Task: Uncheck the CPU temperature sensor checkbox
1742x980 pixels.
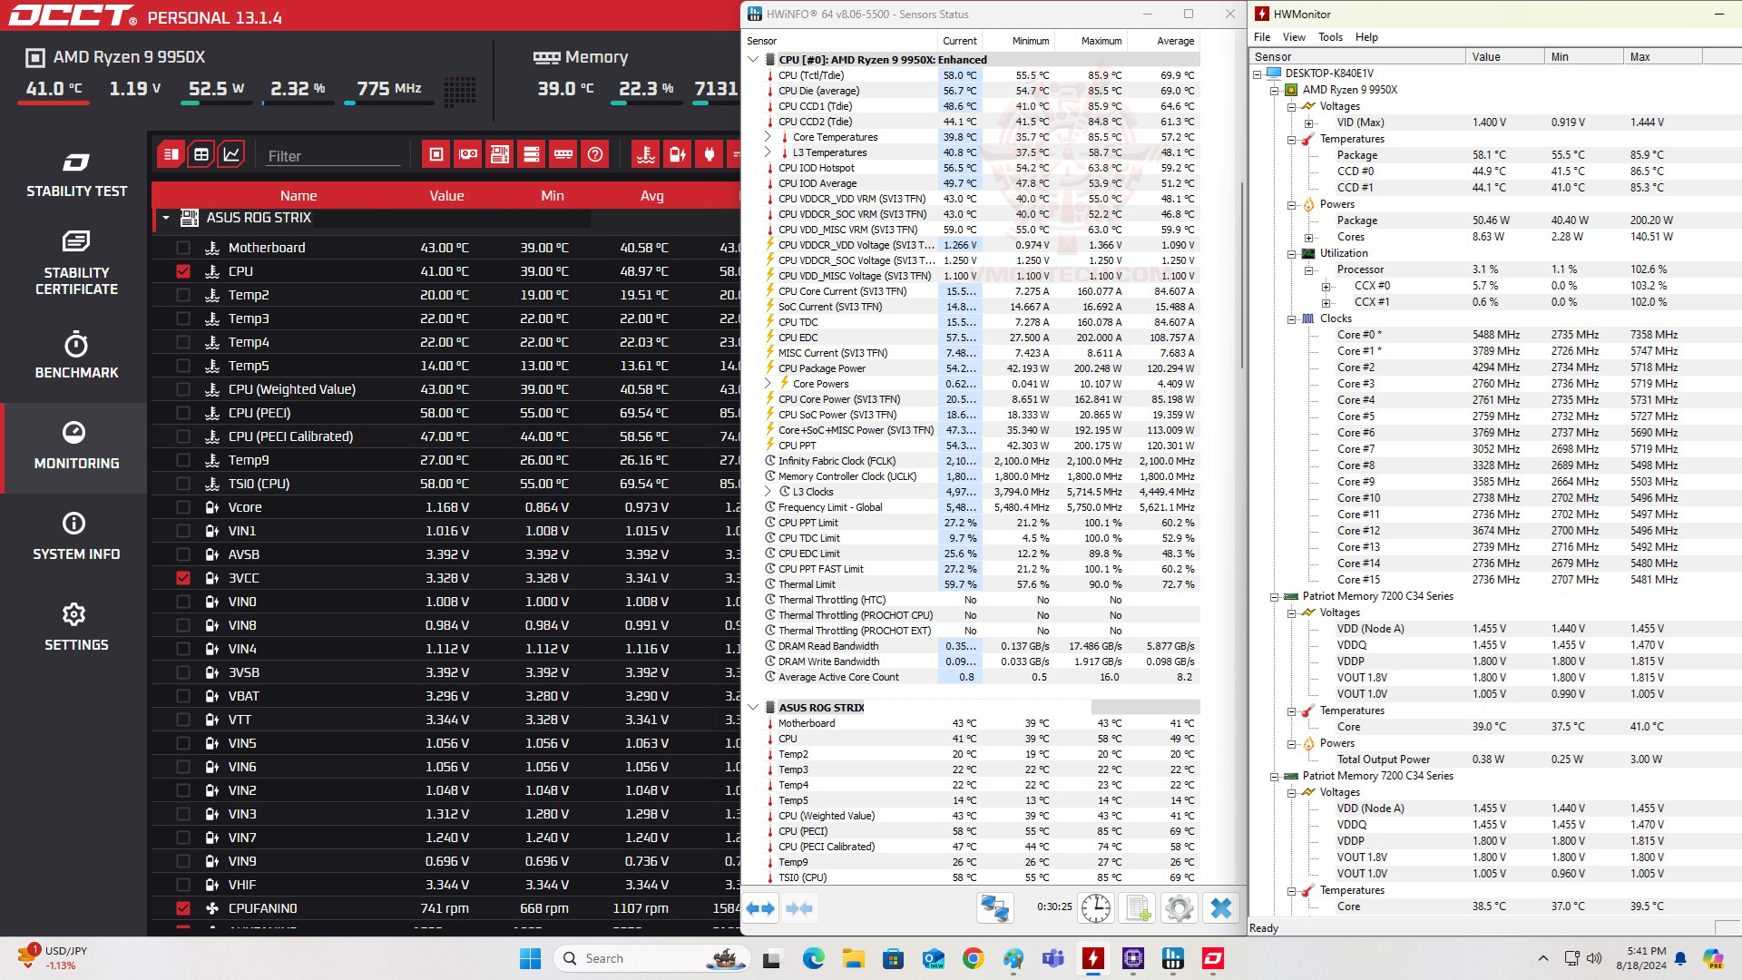Action: click(183, 271)
